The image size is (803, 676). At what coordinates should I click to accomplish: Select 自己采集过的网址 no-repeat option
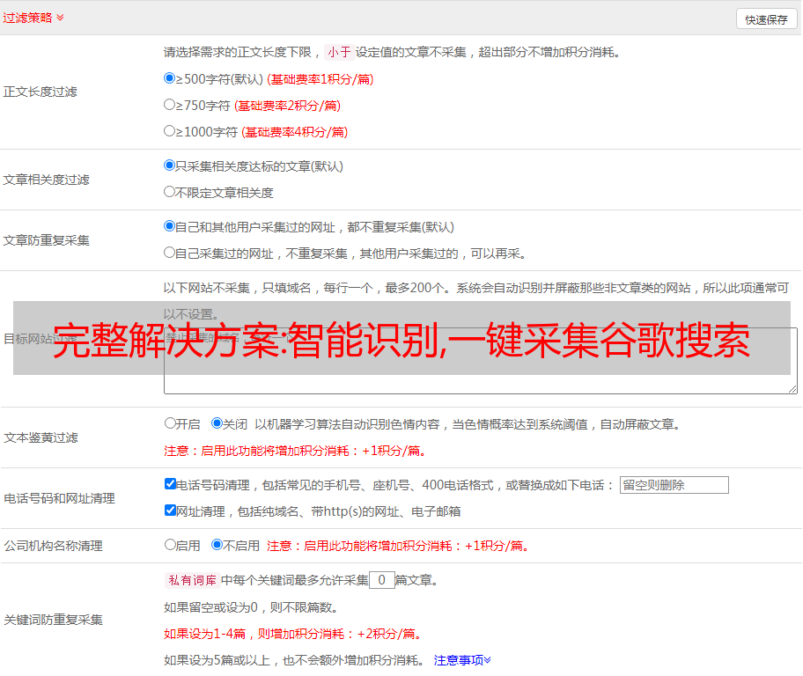(x=170, y=253)
